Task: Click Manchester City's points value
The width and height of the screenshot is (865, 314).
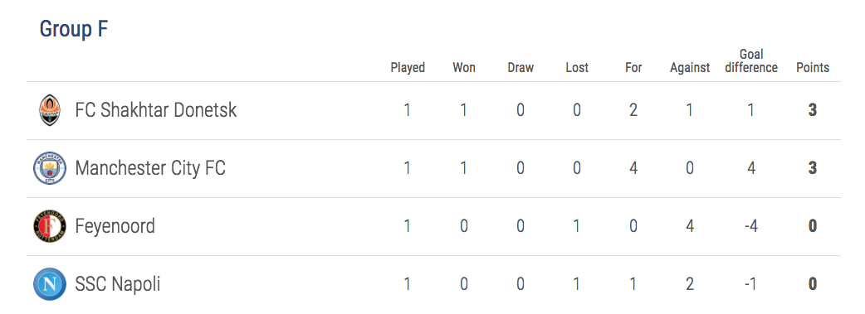Action: pyautogui.click(x=813, y=168)
